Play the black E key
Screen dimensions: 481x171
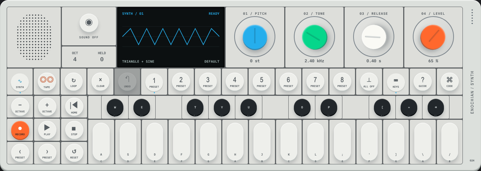click(x=142, y=107)
